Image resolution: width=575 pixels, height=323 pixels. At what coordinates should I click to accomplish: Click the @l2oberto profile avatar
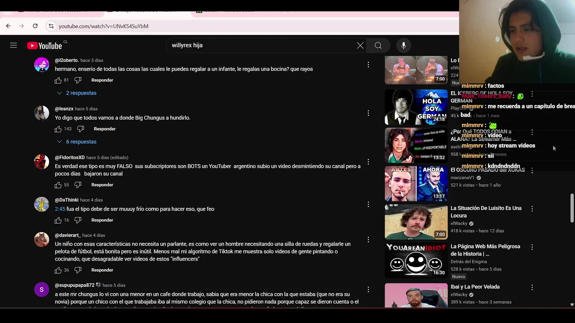[42, 65]
